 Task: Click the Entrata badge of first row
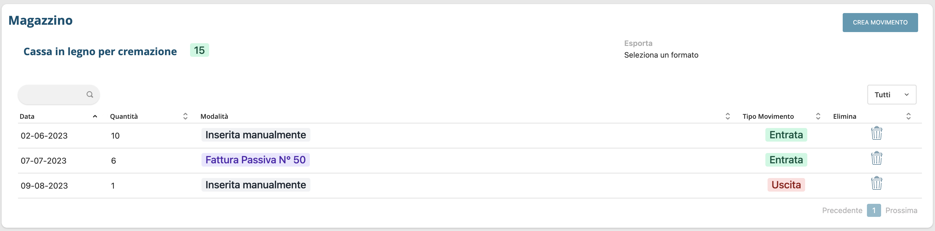(786, 135)
